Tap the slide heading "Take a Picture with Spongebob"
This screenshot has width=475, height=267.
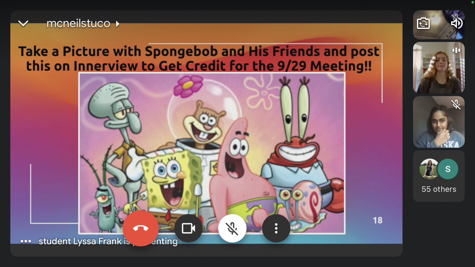(x=199, y=58)
